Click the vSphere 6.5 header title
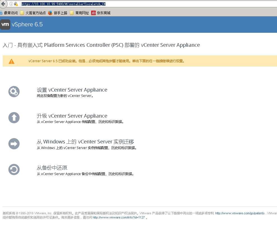Viewport: 277px width, 230px height. tap(27, 24)
